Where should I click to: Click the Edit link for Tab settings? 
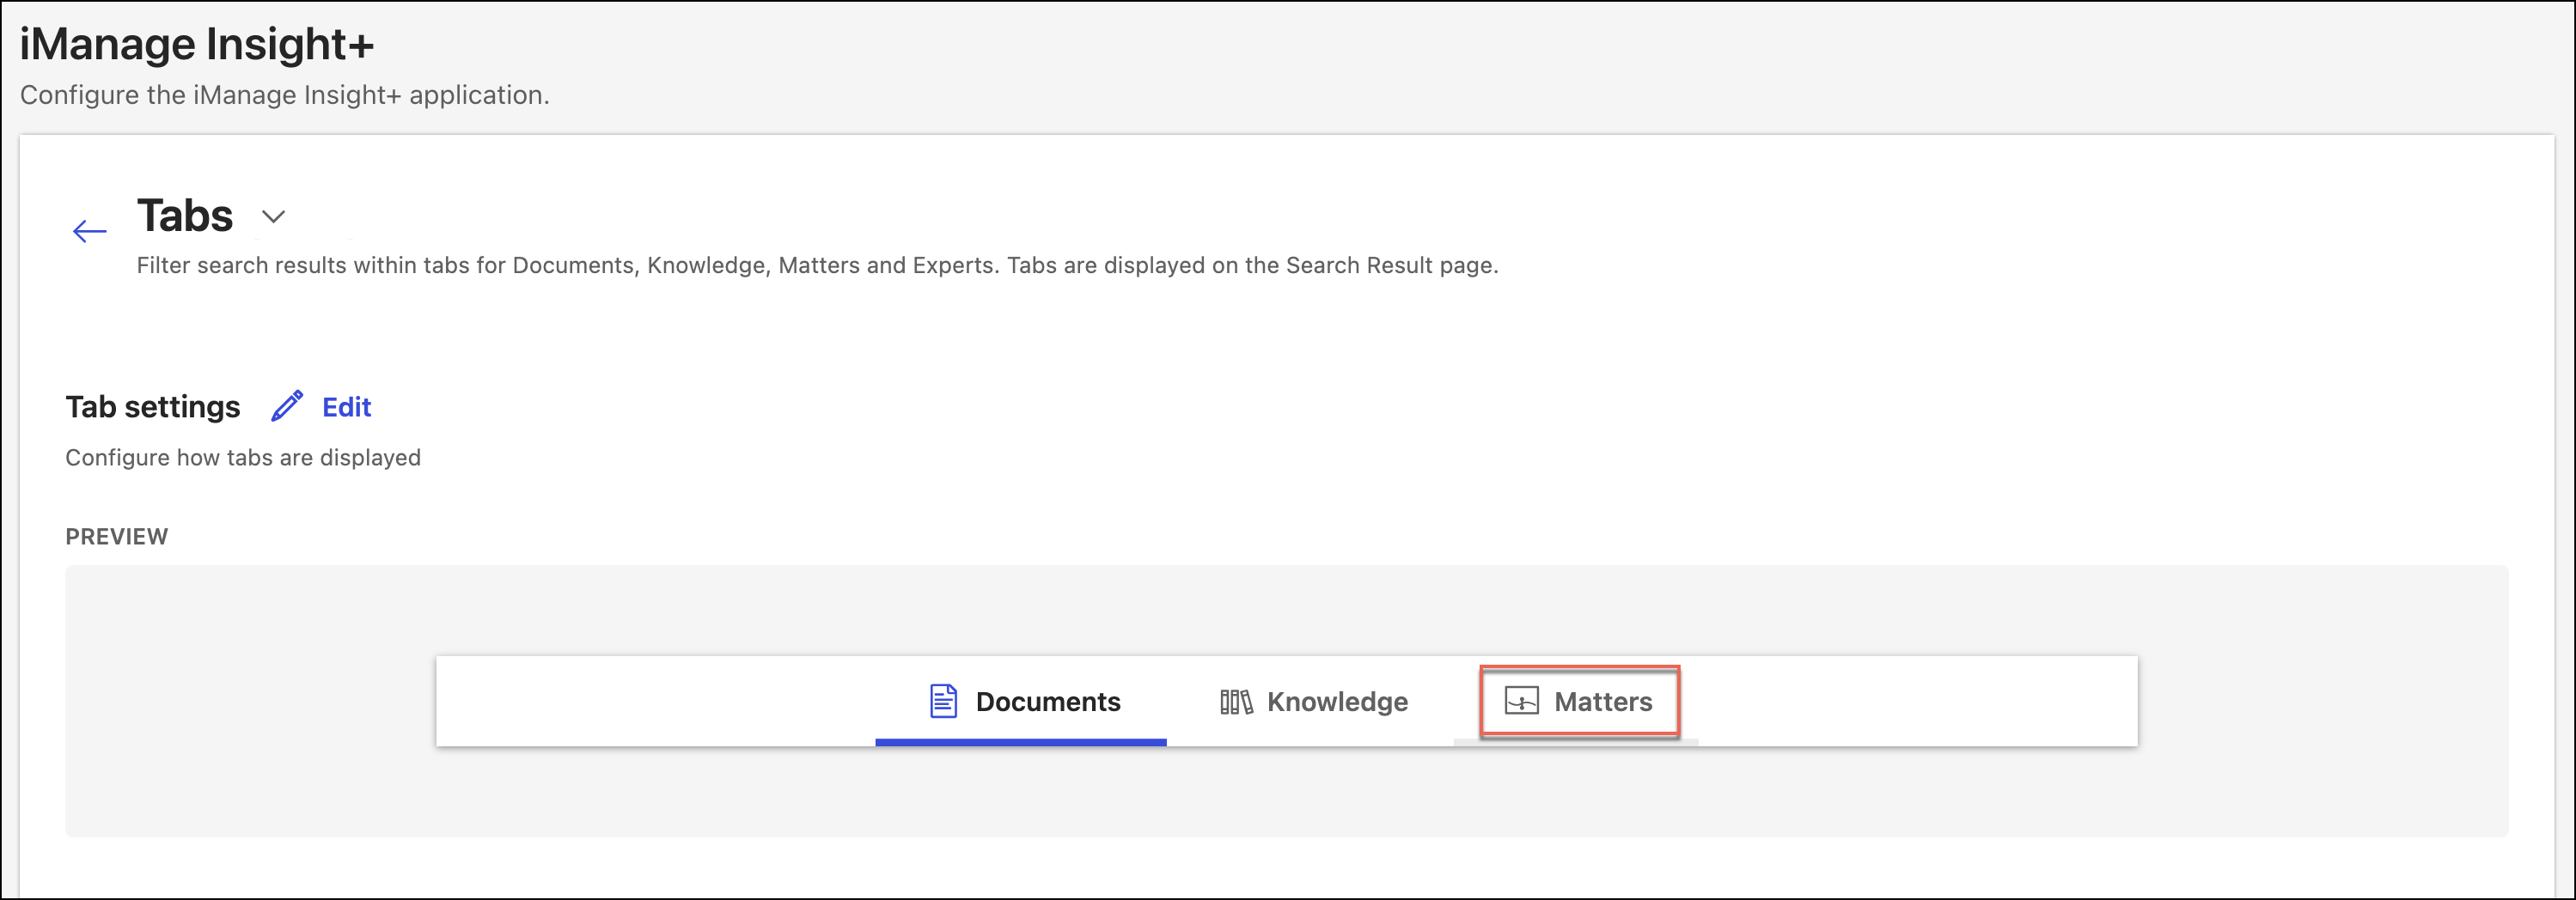346,407
